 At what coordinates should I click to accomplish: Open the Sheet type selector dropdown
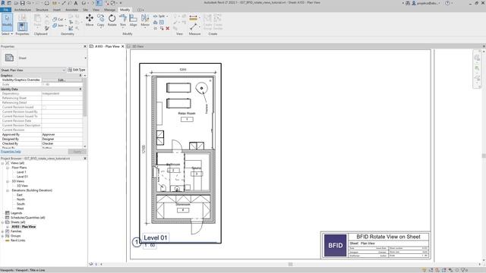point(85,58)
